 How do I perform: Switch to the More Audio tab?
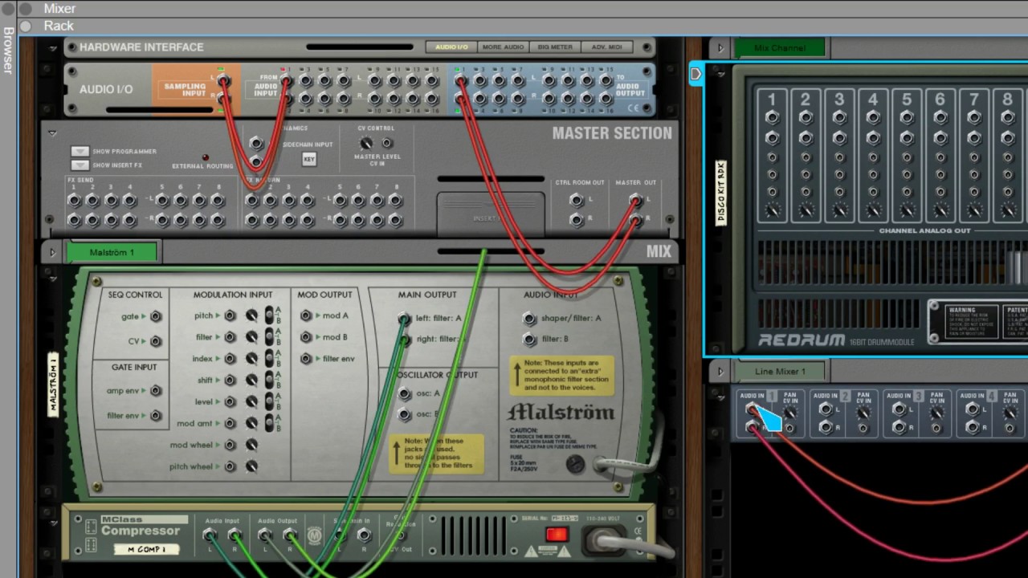504,47
